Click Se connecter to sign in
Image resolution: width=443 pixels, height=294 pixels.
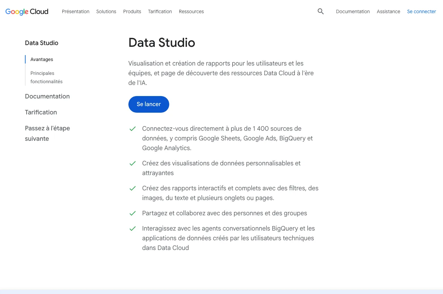point(422,11)
